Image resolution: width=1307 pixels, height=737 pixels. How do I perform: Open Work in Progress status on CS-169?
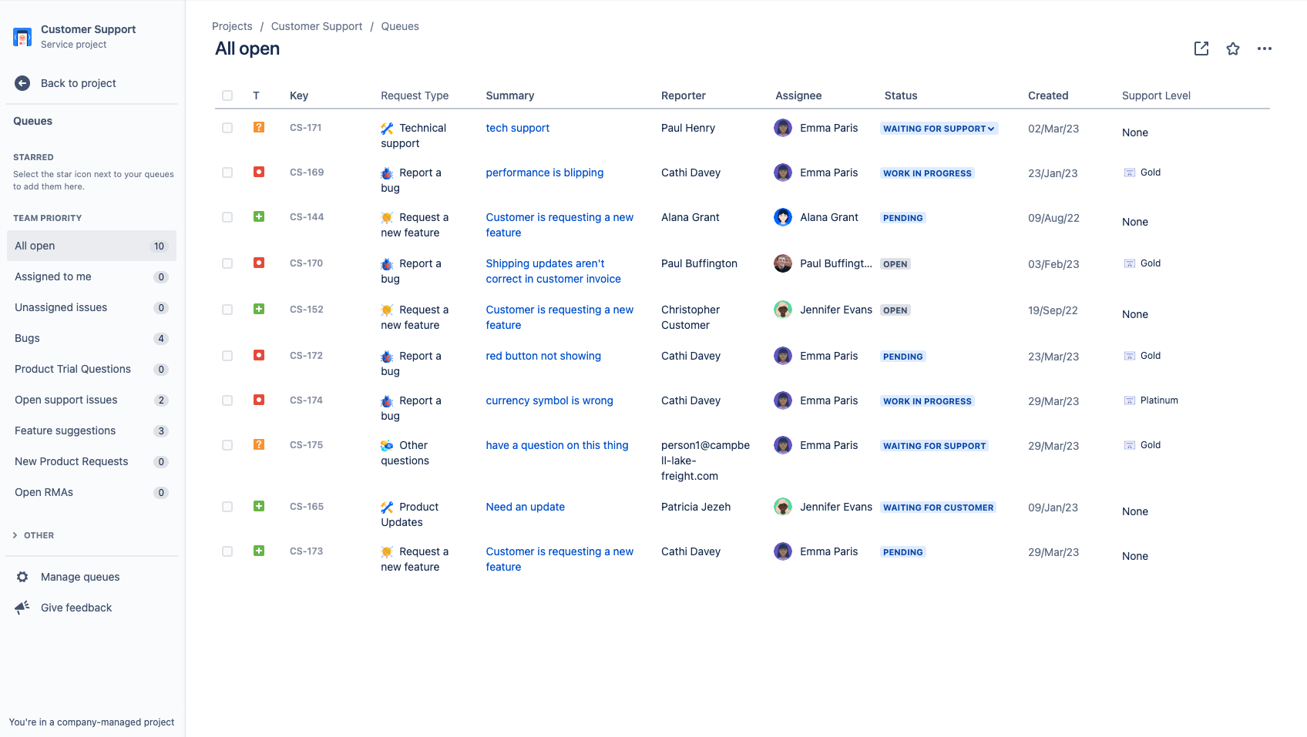point(927,173)
